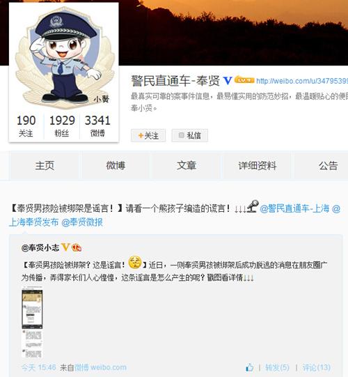Send a private message via 私信
The height and width of the screenshot is (377, 348).
(189, 136)
